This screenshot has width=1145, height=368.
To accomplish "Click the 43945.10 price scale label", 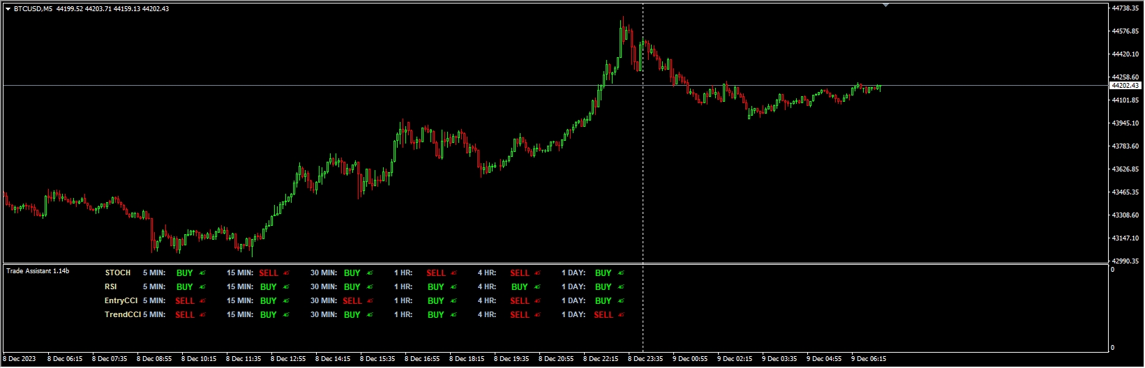I will coord(1125,123).
